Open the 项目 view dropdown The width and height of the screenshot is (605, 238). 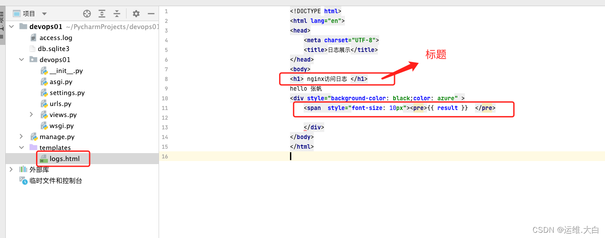coord(44,14)
